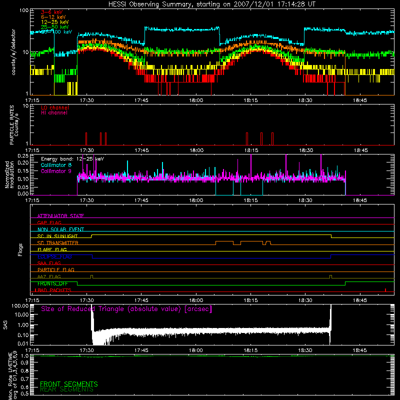
Task: Click the 18:30 tick under modulation panel
Action: click(x=305, y=200)
